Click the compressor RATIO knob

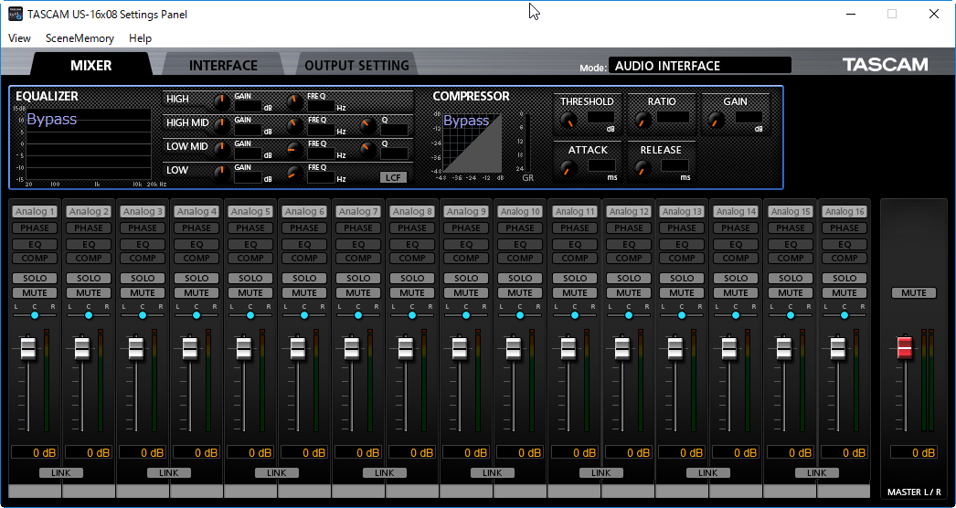642,119
